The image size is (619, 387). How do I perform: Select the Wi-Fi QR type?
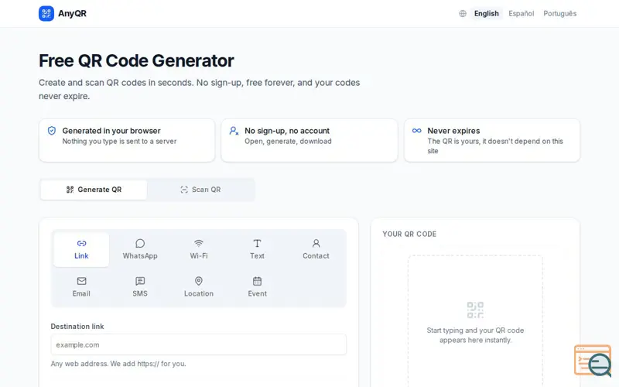pyautogui.click(x=199, y=249)
